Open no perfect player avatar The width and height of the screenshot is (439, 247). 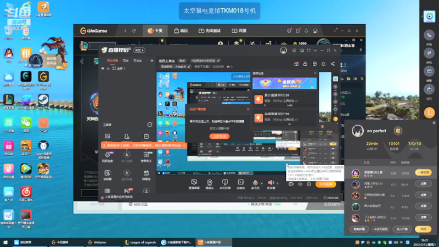pyautogui.click(x=358, y=131)
